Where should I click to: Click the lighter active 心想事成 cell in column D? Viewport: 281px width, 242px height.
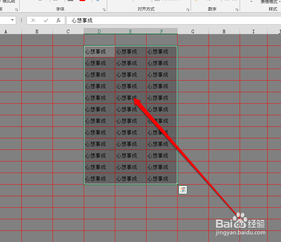[100, 51]
